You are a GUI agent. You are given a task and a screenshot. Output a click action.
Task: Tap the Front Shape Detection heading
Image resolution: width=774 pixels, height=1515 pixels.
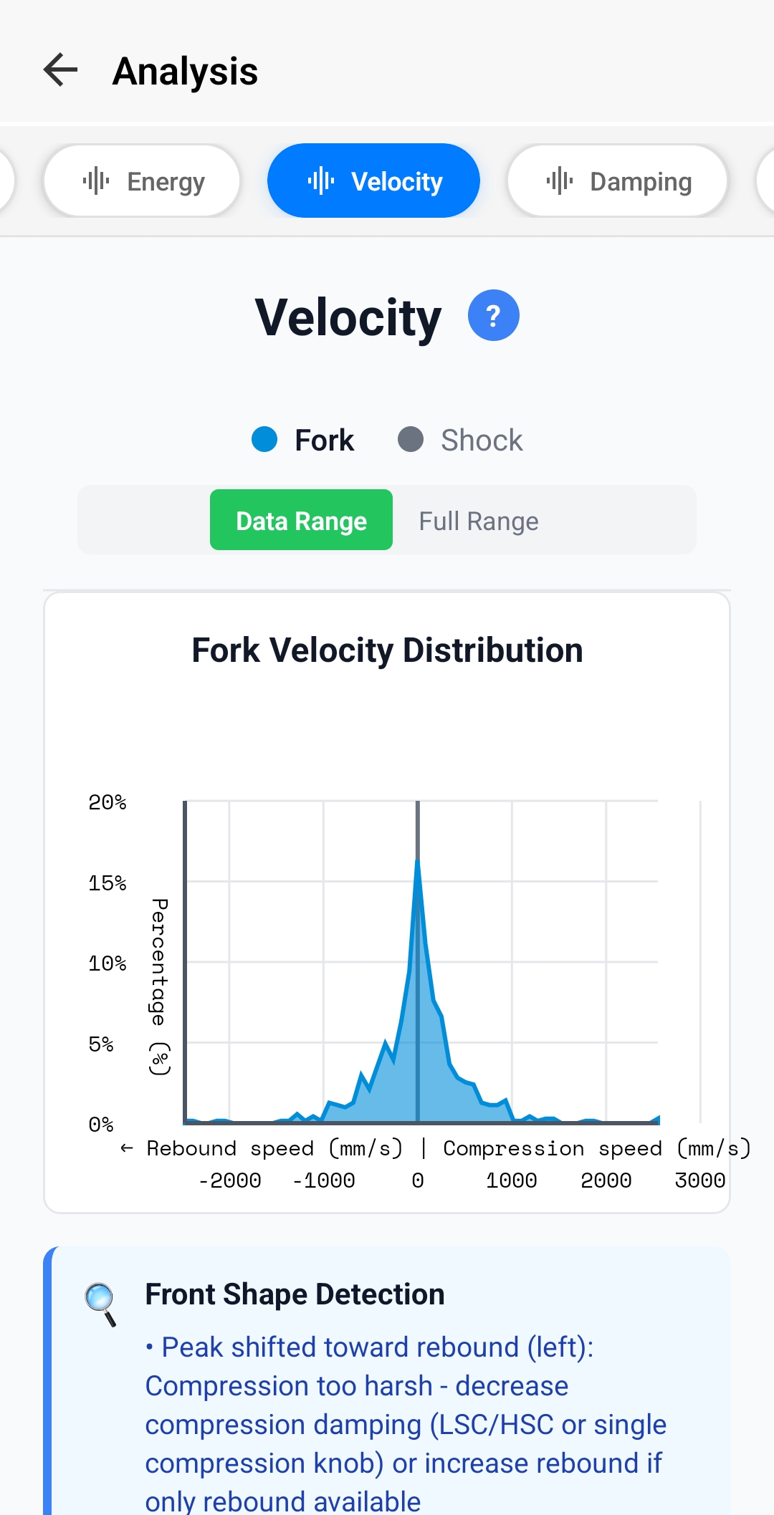295,1294
